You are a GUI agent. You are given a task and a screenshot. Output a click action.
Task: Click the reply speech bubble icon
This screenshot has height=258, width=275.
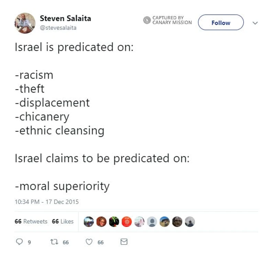point(20,242)
